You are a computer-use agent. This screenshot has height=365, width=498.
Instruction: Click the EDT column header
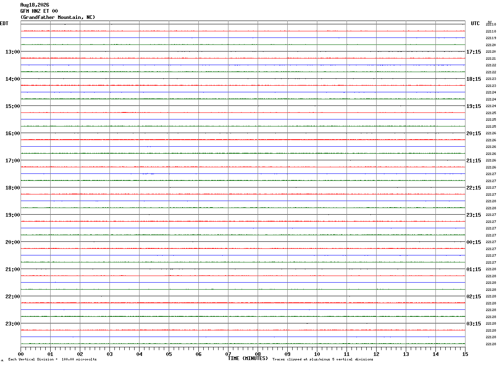point(4,23)
